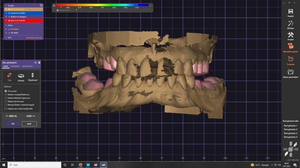Expand the Bottom of designs group
The height and width of the screenshot is (168, 300).
(6, 17)
